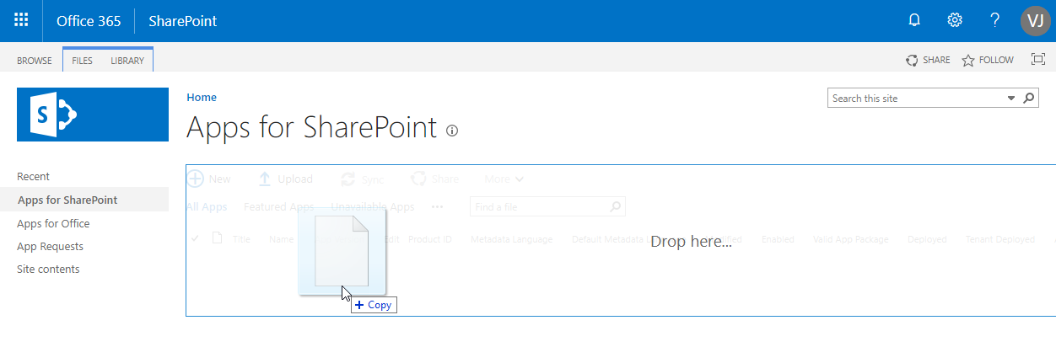Click the file type icon column header
1056x347 pixels.
(x=217, y=238)
